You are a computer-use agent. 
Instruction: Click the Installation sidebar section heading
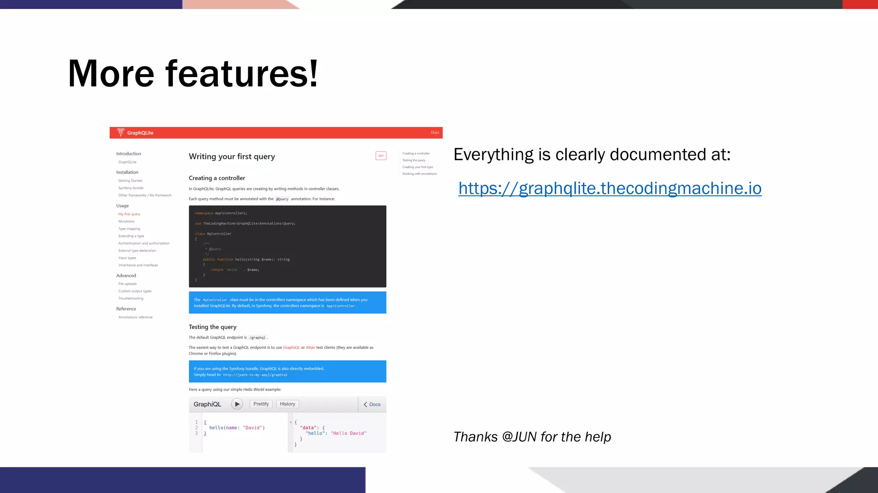click(x=127, y=172)
